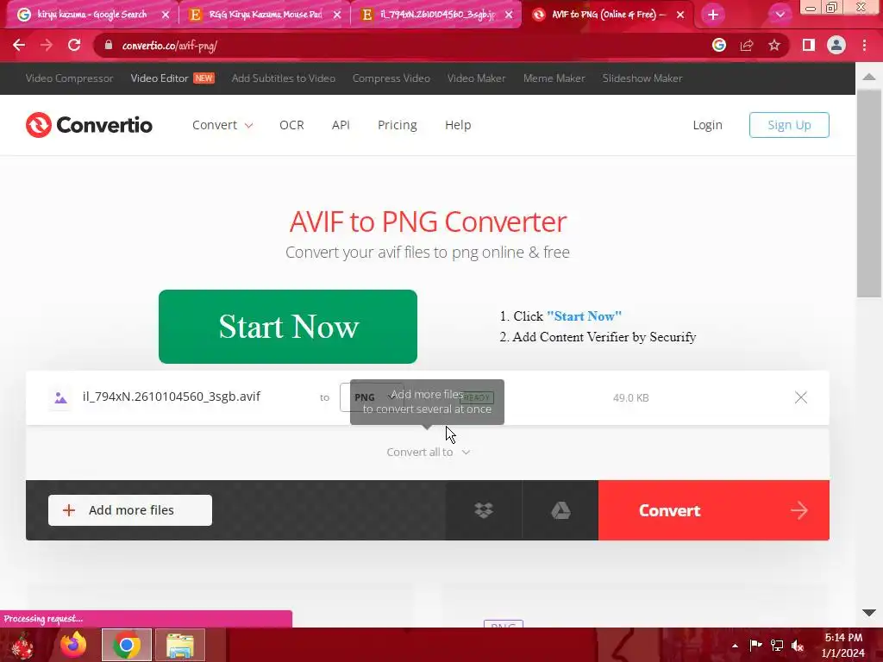Click the Video Maker link
Image resolution: width=883 pixels, height=662 pixels.
click(x=476, y=78)
